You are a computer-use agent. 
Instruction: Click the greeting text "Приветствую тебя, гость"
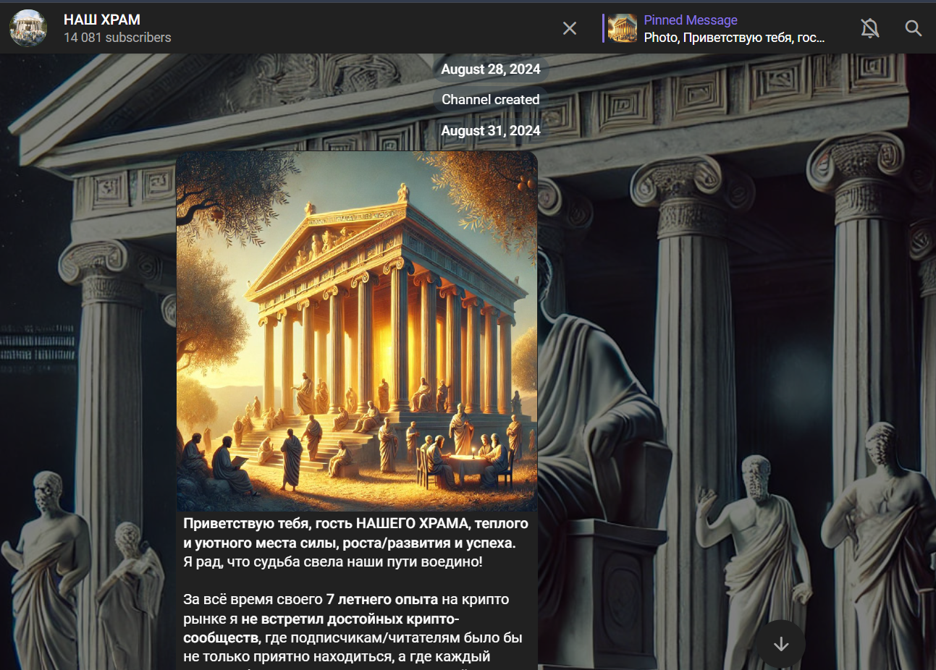[268, 523]
